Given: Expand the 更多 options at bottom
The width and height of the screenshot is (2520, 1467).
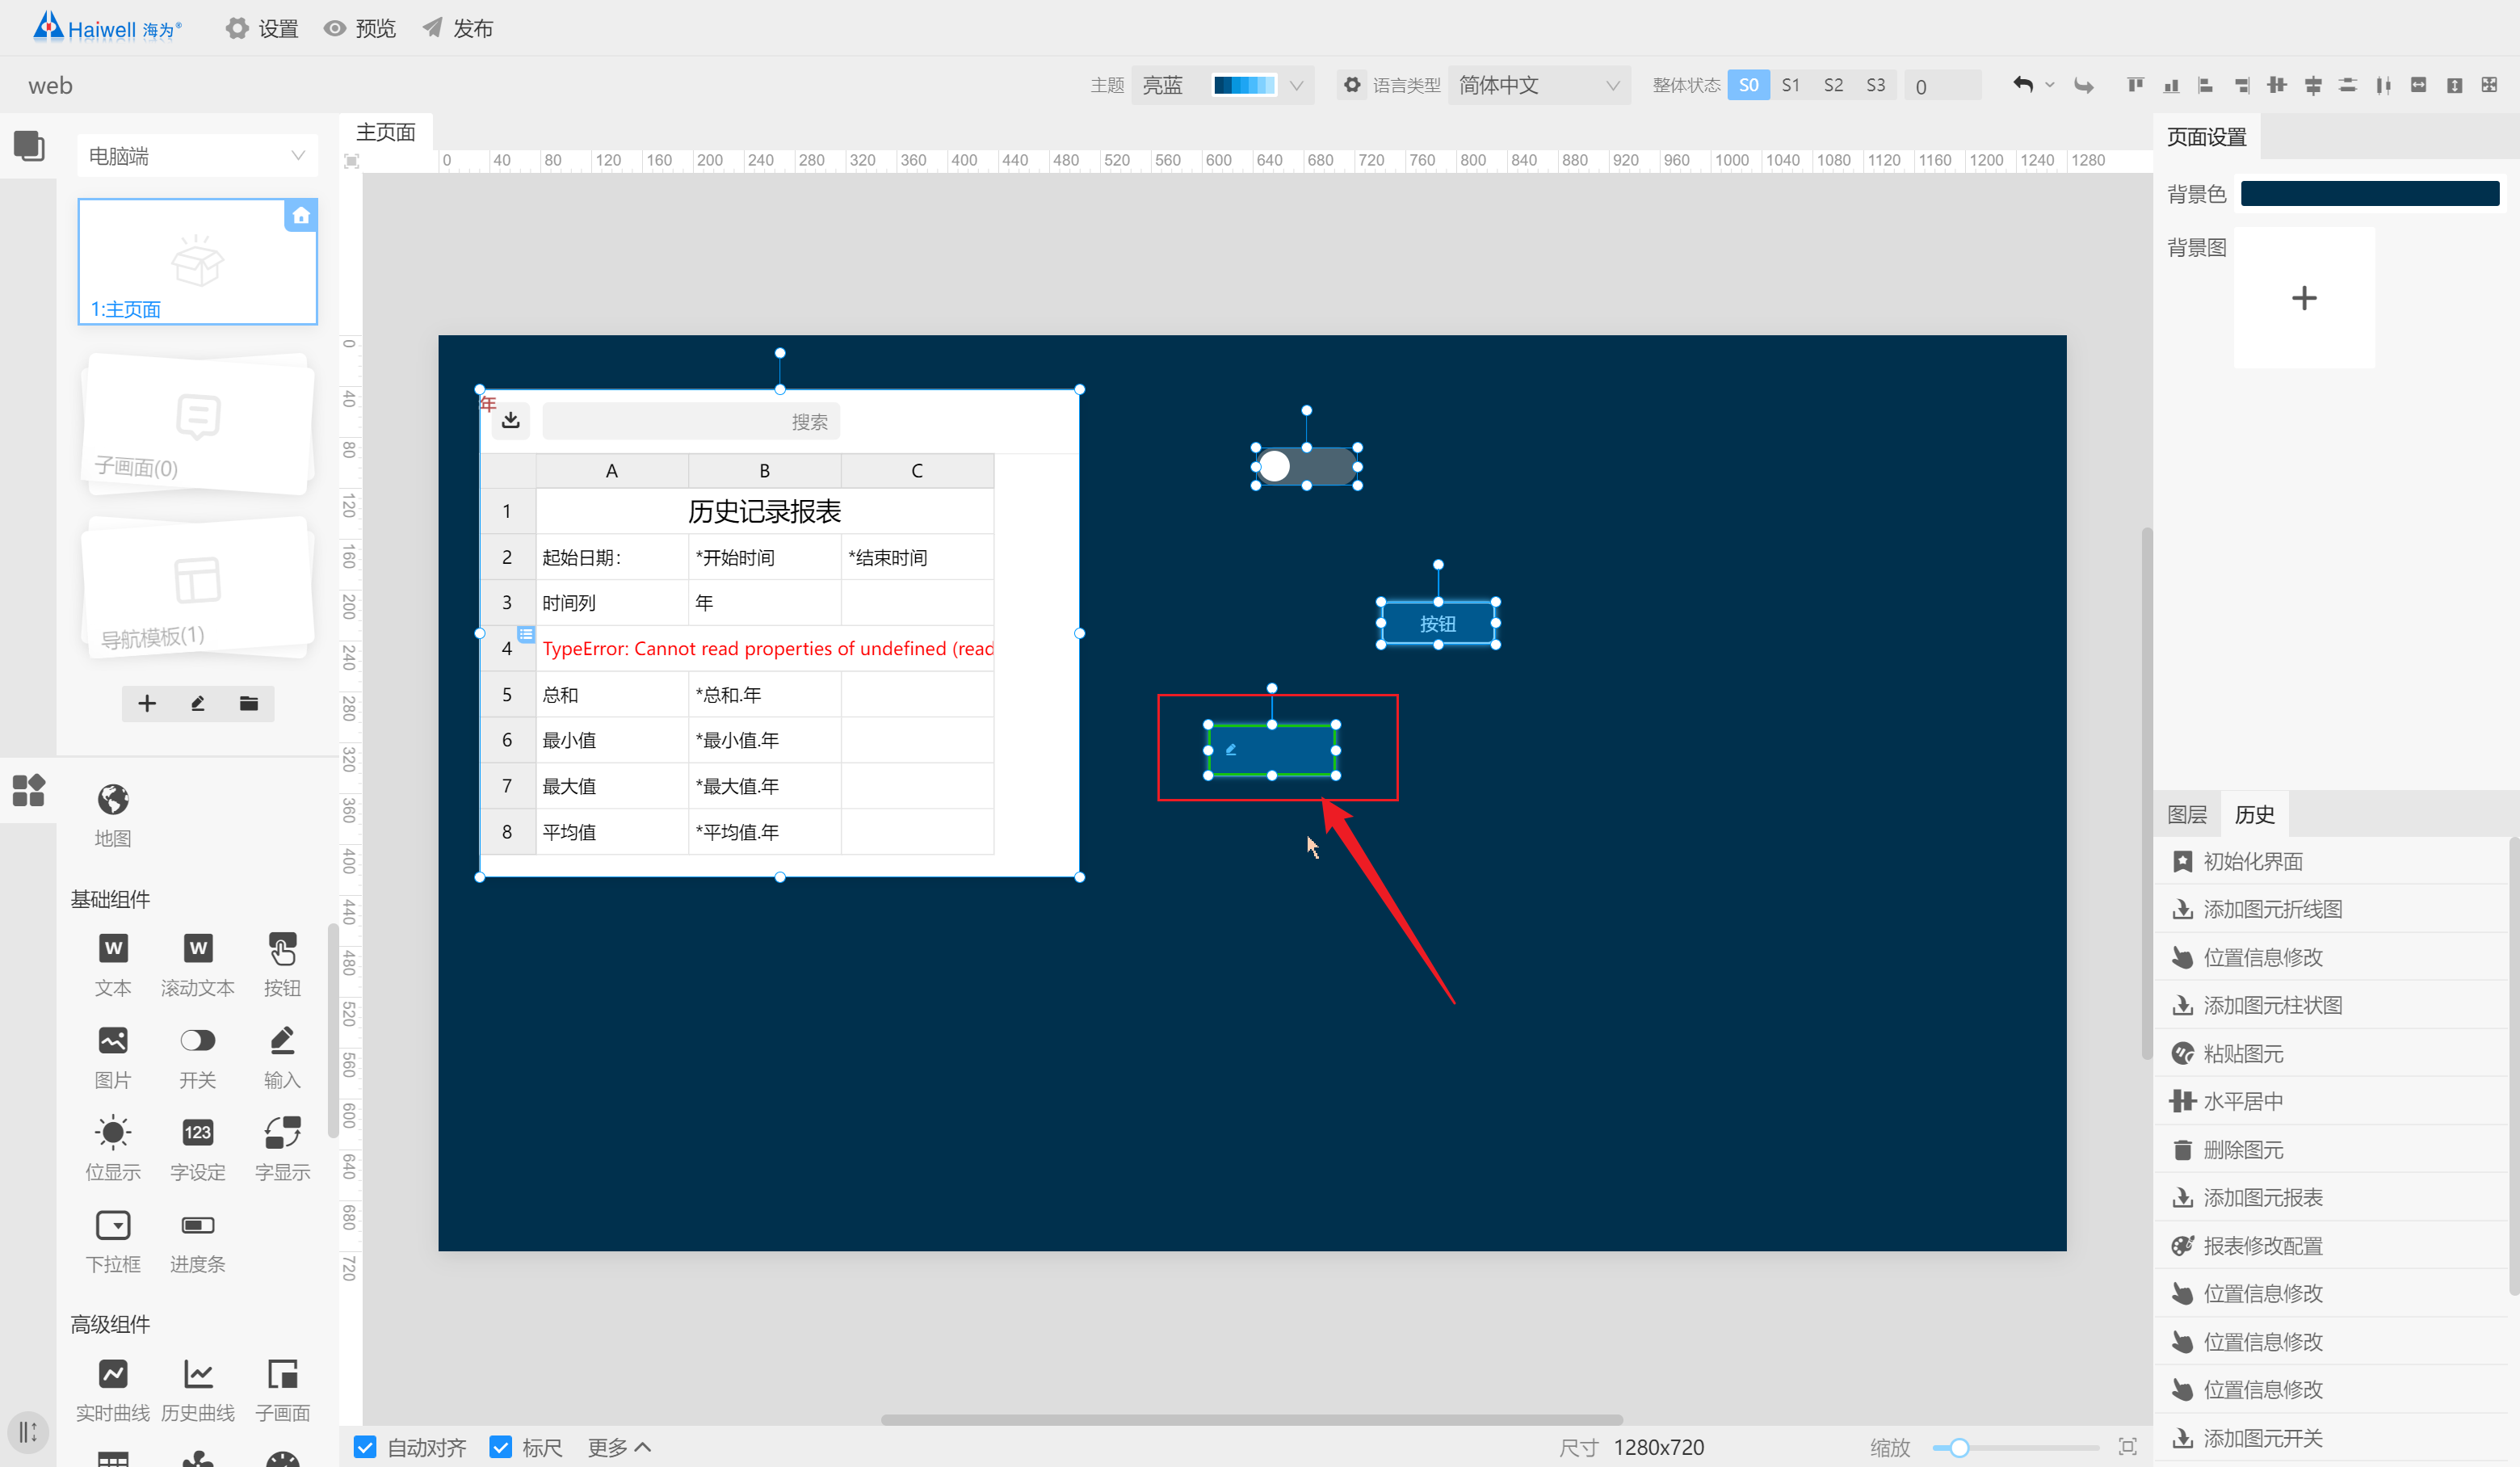Looking at the screenshot, I should [x=619, y=1446].
